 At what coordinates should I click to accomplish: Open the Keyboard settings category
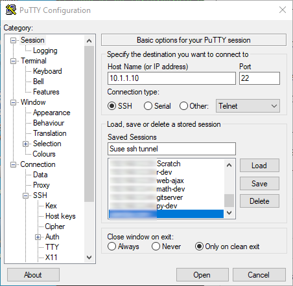pyautogui.click(x=47, y=71)
